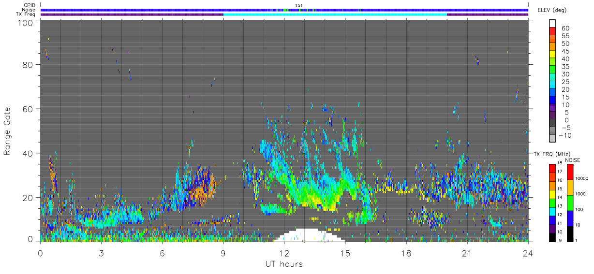Viewport: 594px width, 274px height.
Task: Click the cyan 12–13 MHz TX FRQ swatch
Action: pos(552,211)
